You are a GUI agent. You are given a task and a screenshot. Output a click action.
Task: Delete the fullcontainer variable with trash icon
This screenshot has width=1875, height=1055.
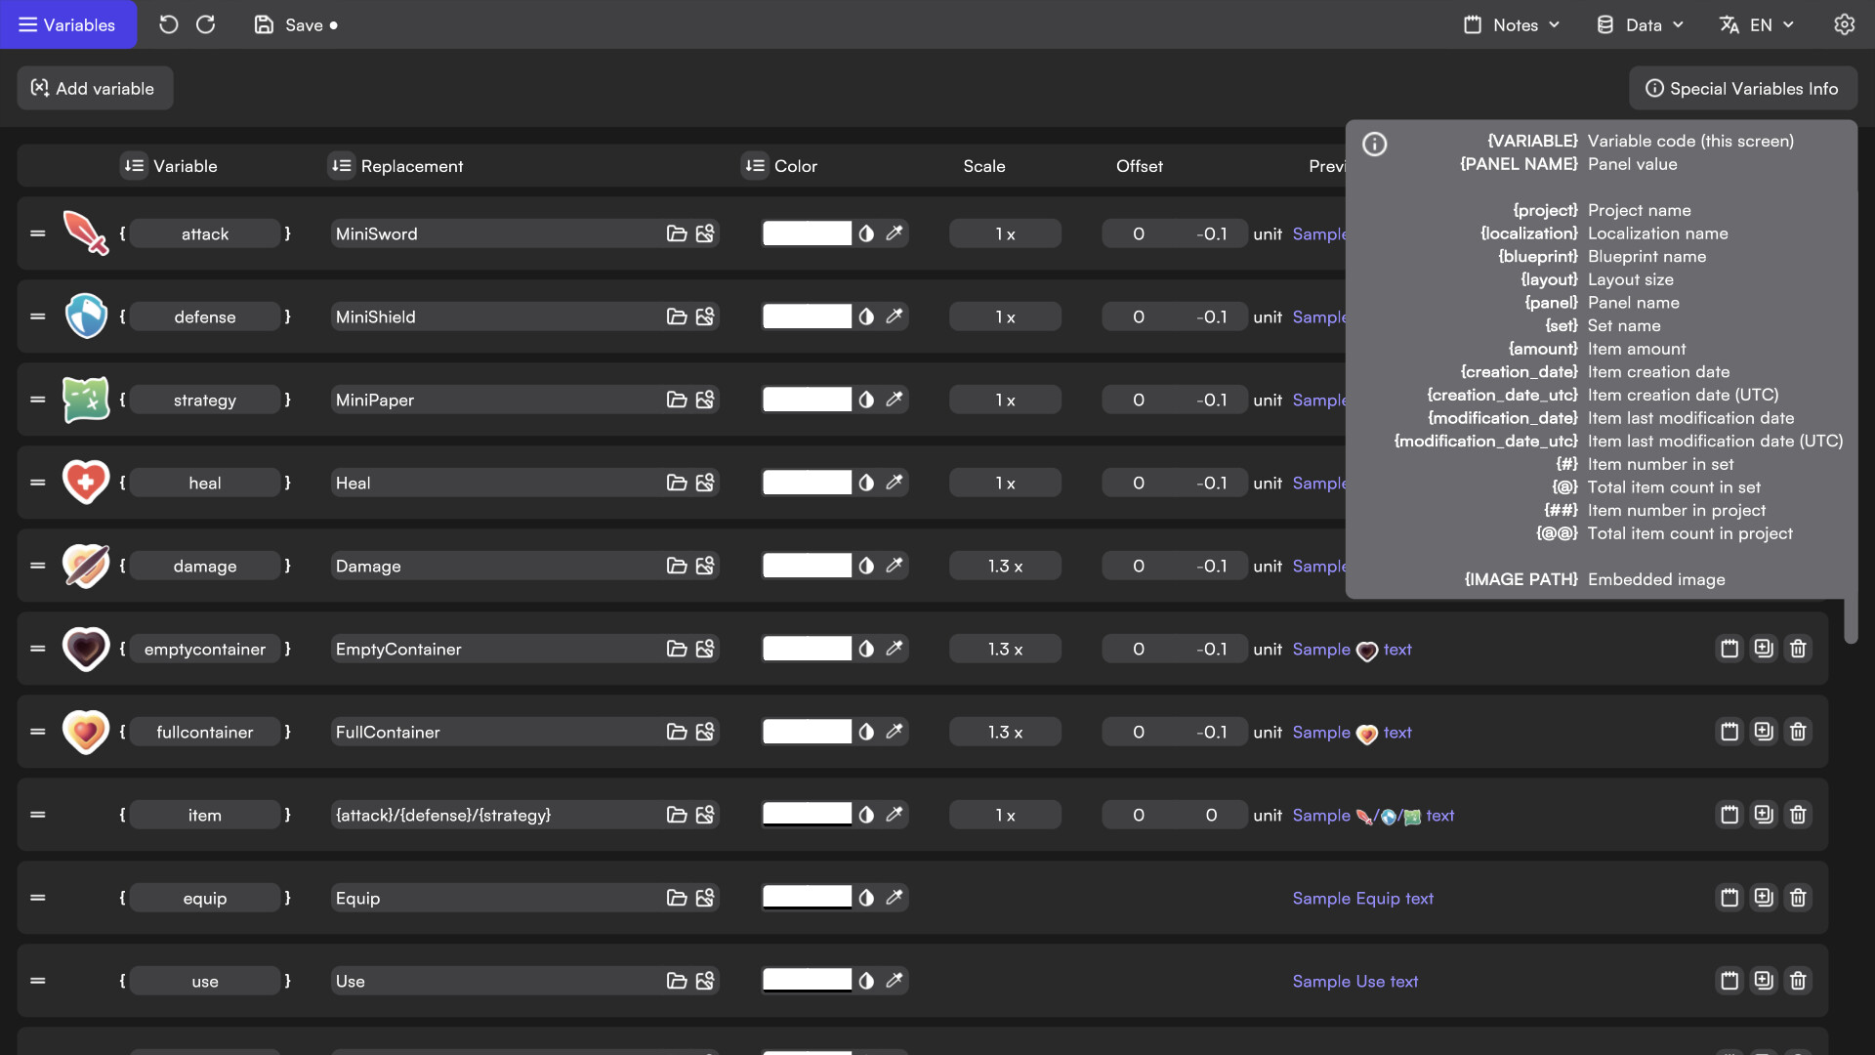coord(1798,731)
